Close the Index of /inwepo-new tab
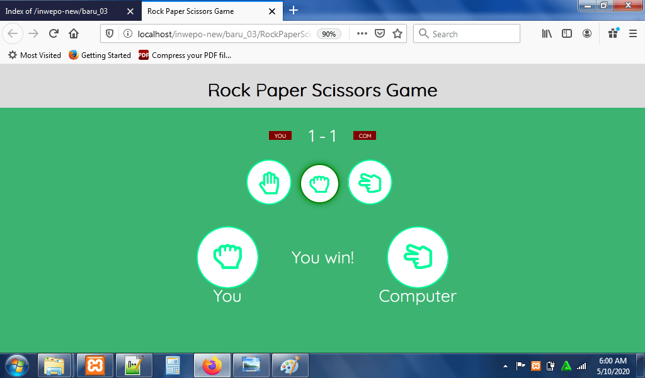645x378 pixels. 130,11
